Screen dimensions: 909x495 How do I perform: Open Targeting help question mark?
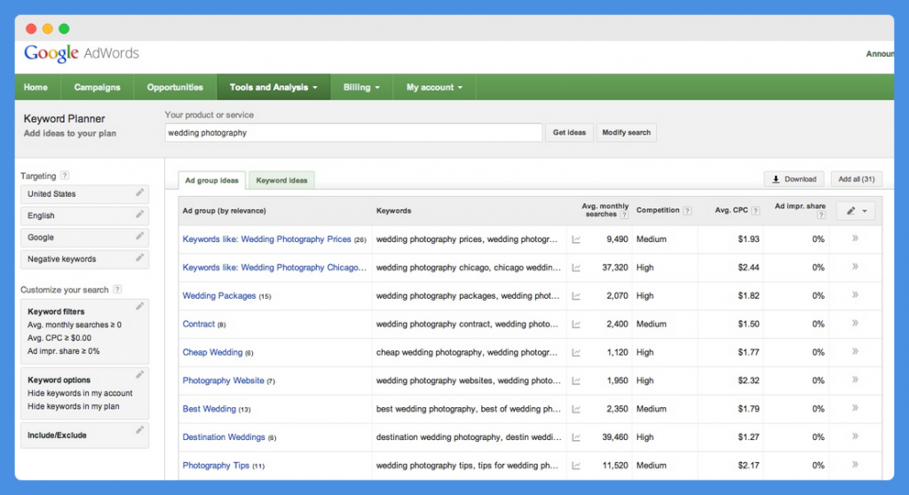coord(65,176)
